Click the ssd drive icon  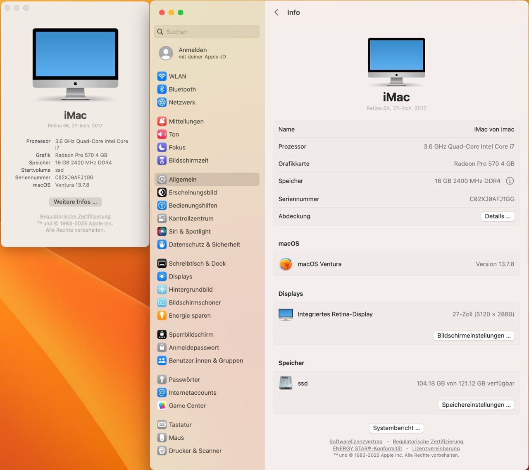pyautogui.click(x=286, y=383)
